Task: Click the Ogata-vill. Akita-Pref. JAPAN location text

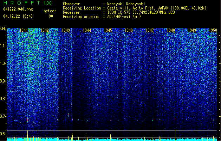Action: pyautogui.click(x=157, y=8)
